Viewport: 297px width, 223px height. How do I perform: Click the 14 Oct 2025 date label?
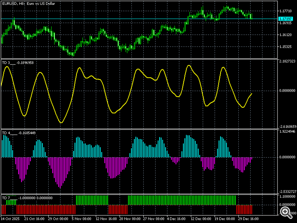click(11, 219)
